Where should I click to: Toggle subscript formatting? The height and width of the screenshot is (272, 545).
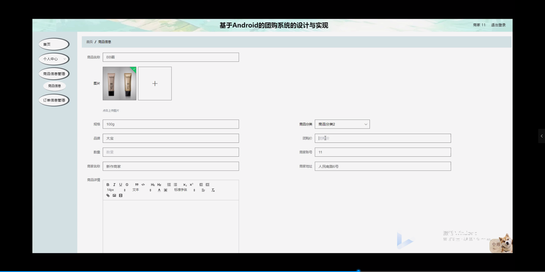pyautogui.click(x=185, y=184)
